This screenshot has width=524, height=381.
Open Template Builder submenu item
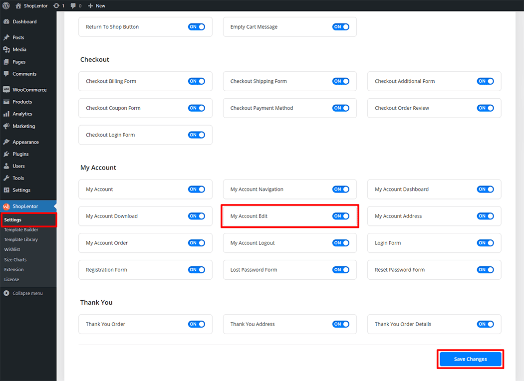tap(21, 230)
